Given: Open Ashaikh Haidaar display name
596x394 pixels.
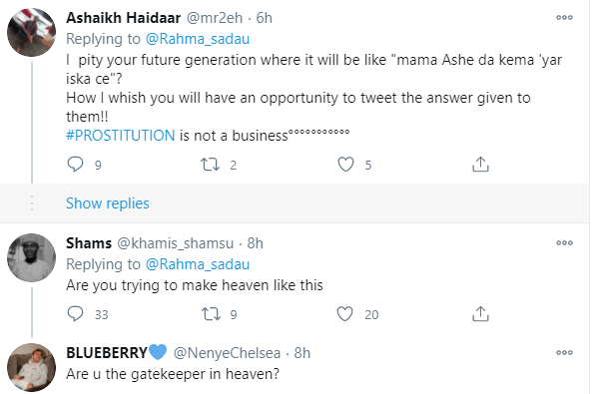Looking at the screenshot, I should [124, 18].
